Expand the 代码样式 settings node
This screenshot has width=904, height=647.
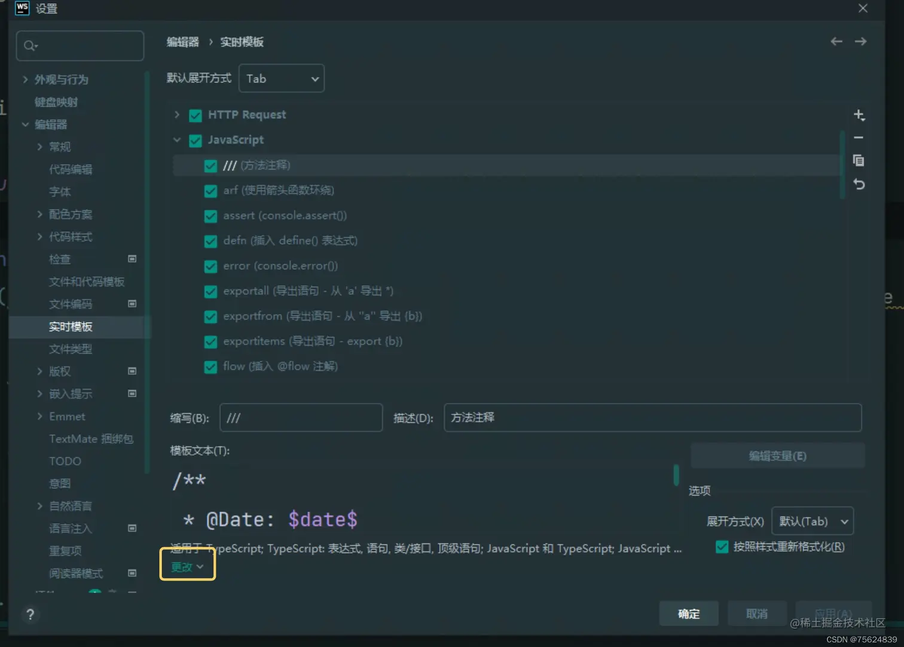click(39, 236)
